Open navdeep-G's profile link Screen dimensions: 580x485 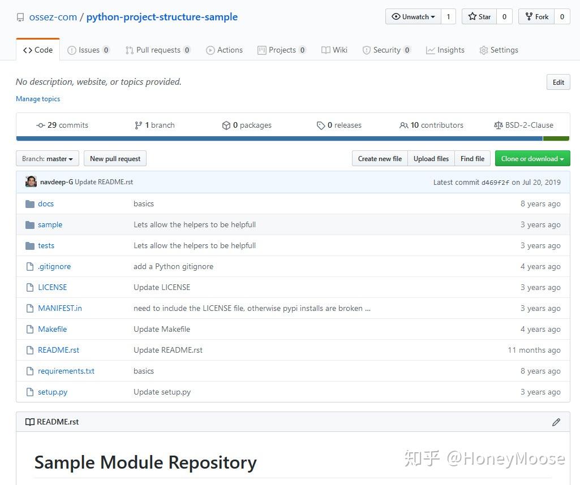click(57, 182)
